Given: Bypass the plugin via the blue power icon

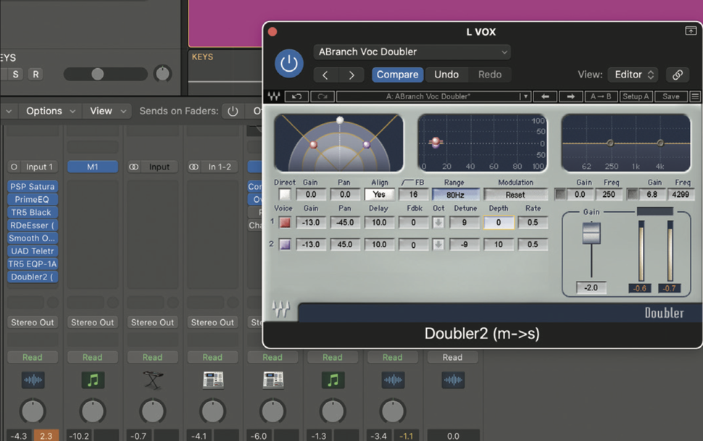Looking at the screenshot, I should (288, 63).
